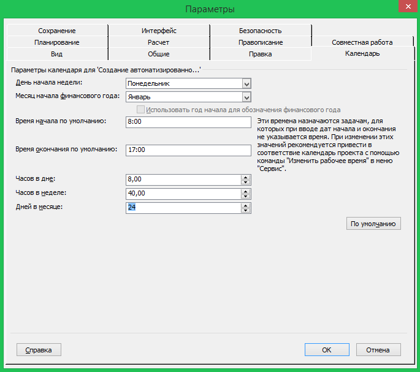Click the default end time field
The height and width of the screenshot is (372, 420).
tap(188, 150)
